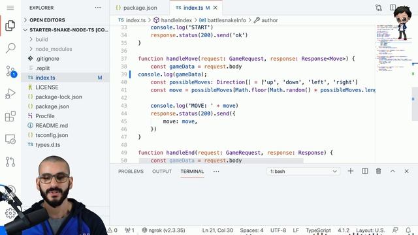Viewport: 418px width, 235px height.
Task: Close the index.ts editor tab
Action: pos(215,8)
